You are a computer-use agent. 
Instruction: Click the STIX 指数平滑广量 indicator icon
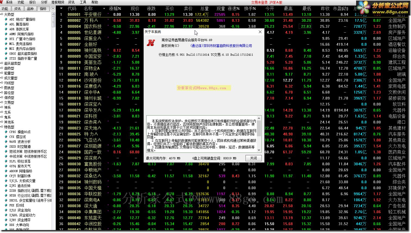(x=6, y=58)
